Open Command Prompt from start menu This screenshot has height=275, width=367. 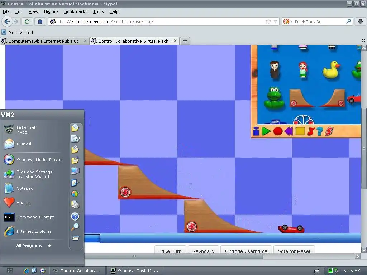click(x=34, y=217)
